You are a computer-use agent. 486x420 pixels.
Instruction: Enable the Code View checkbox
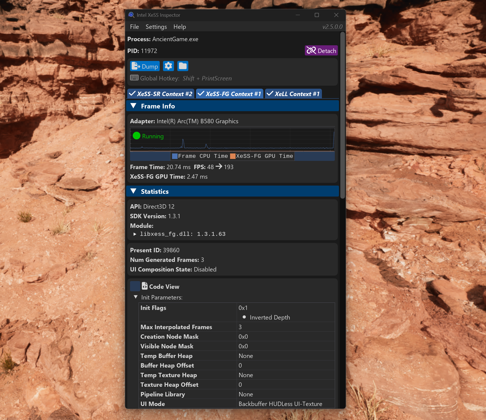coord(135,286)
